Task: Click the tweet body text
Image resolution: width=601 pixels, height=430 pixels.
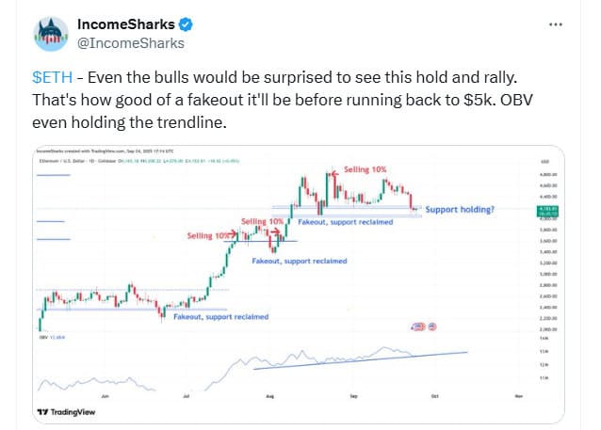Action: pos(283,100)
